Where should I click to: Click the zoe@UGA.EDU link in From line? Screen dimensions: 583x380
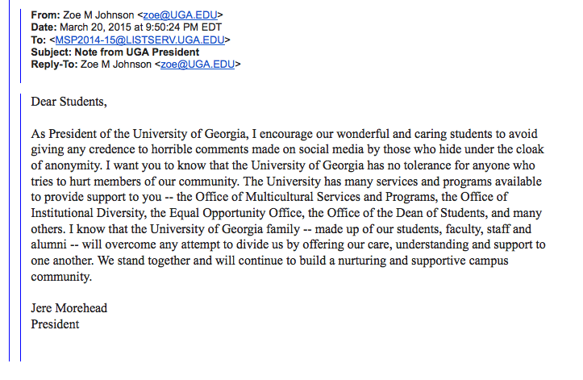coord(193,15)
